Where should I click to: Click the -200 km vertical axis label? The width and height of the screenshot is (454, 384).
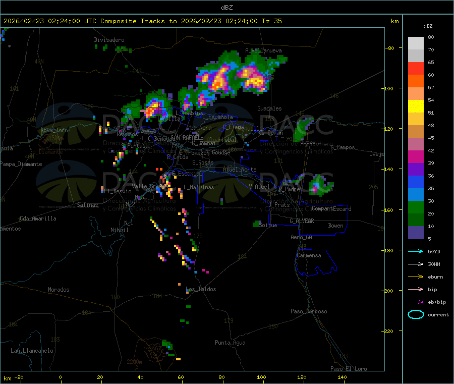pos(388,291)
